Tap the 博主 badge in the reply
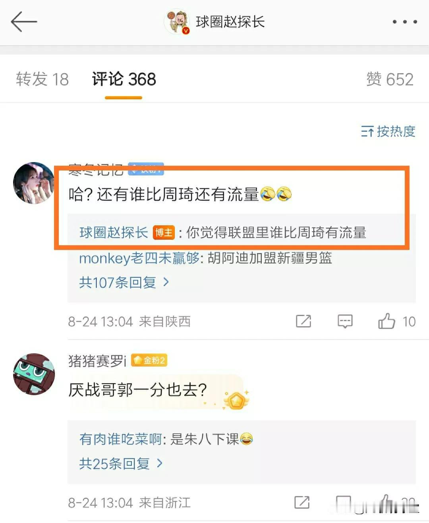Screen dimensions: 429x523 [164, 232]
